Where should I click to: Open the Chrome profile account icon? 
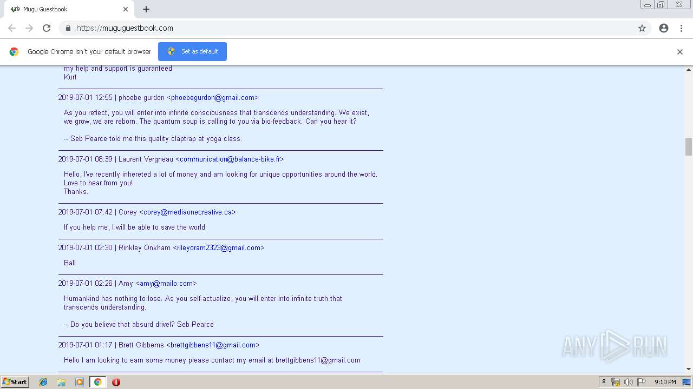664,28
